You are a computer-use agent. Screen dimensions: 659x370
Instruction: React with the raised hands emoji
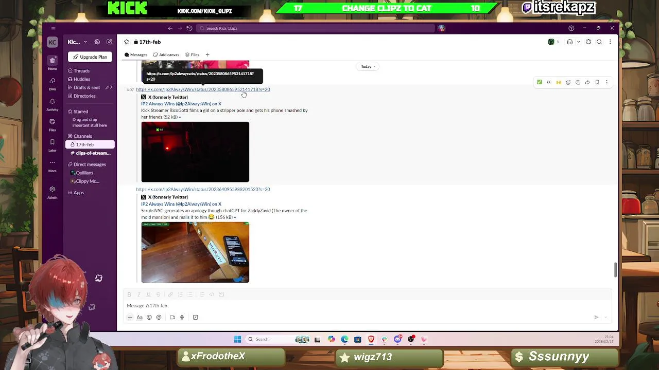tap(559, 82)
